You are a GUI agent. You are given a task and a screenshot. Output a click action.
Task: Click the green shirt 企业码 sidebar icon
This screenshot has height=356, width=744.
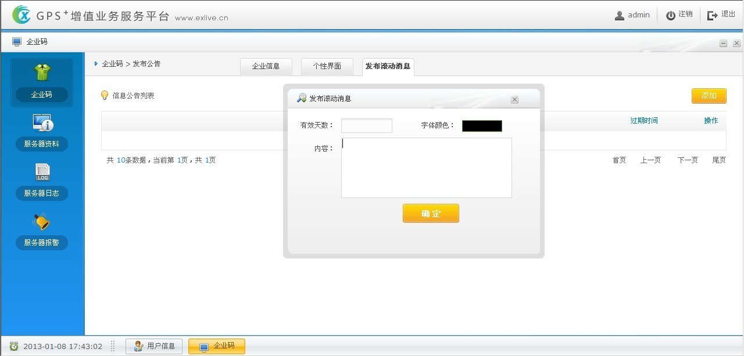coord(42,73)
